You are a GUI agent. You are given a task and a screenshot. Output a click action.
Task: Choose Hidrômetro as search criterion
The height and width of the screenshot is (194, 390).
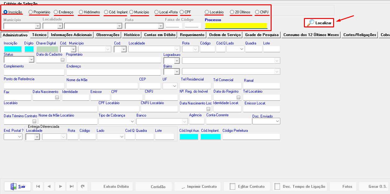[81, 12]
